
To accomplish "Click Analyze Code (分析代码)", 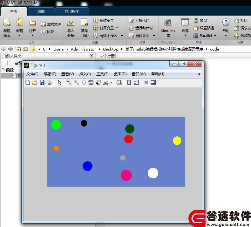I will [x=139, y=20].
